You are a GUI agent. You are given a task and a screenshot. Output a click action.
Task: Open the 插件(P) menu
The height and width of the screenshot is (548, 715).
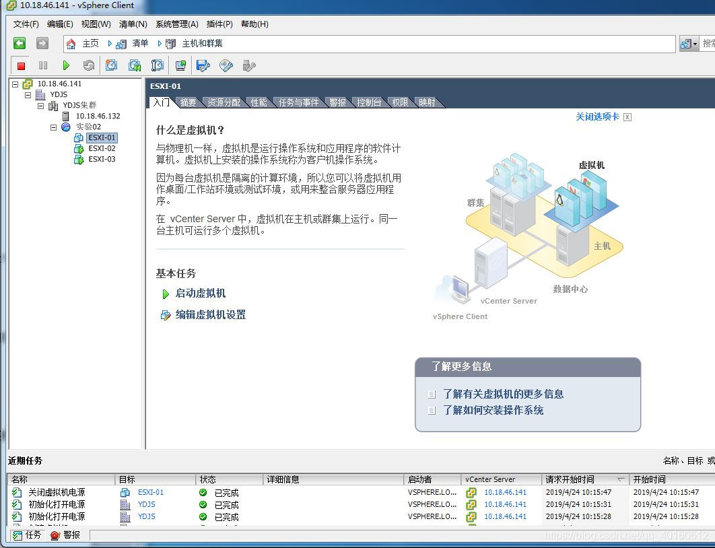[x=219, y=24]
